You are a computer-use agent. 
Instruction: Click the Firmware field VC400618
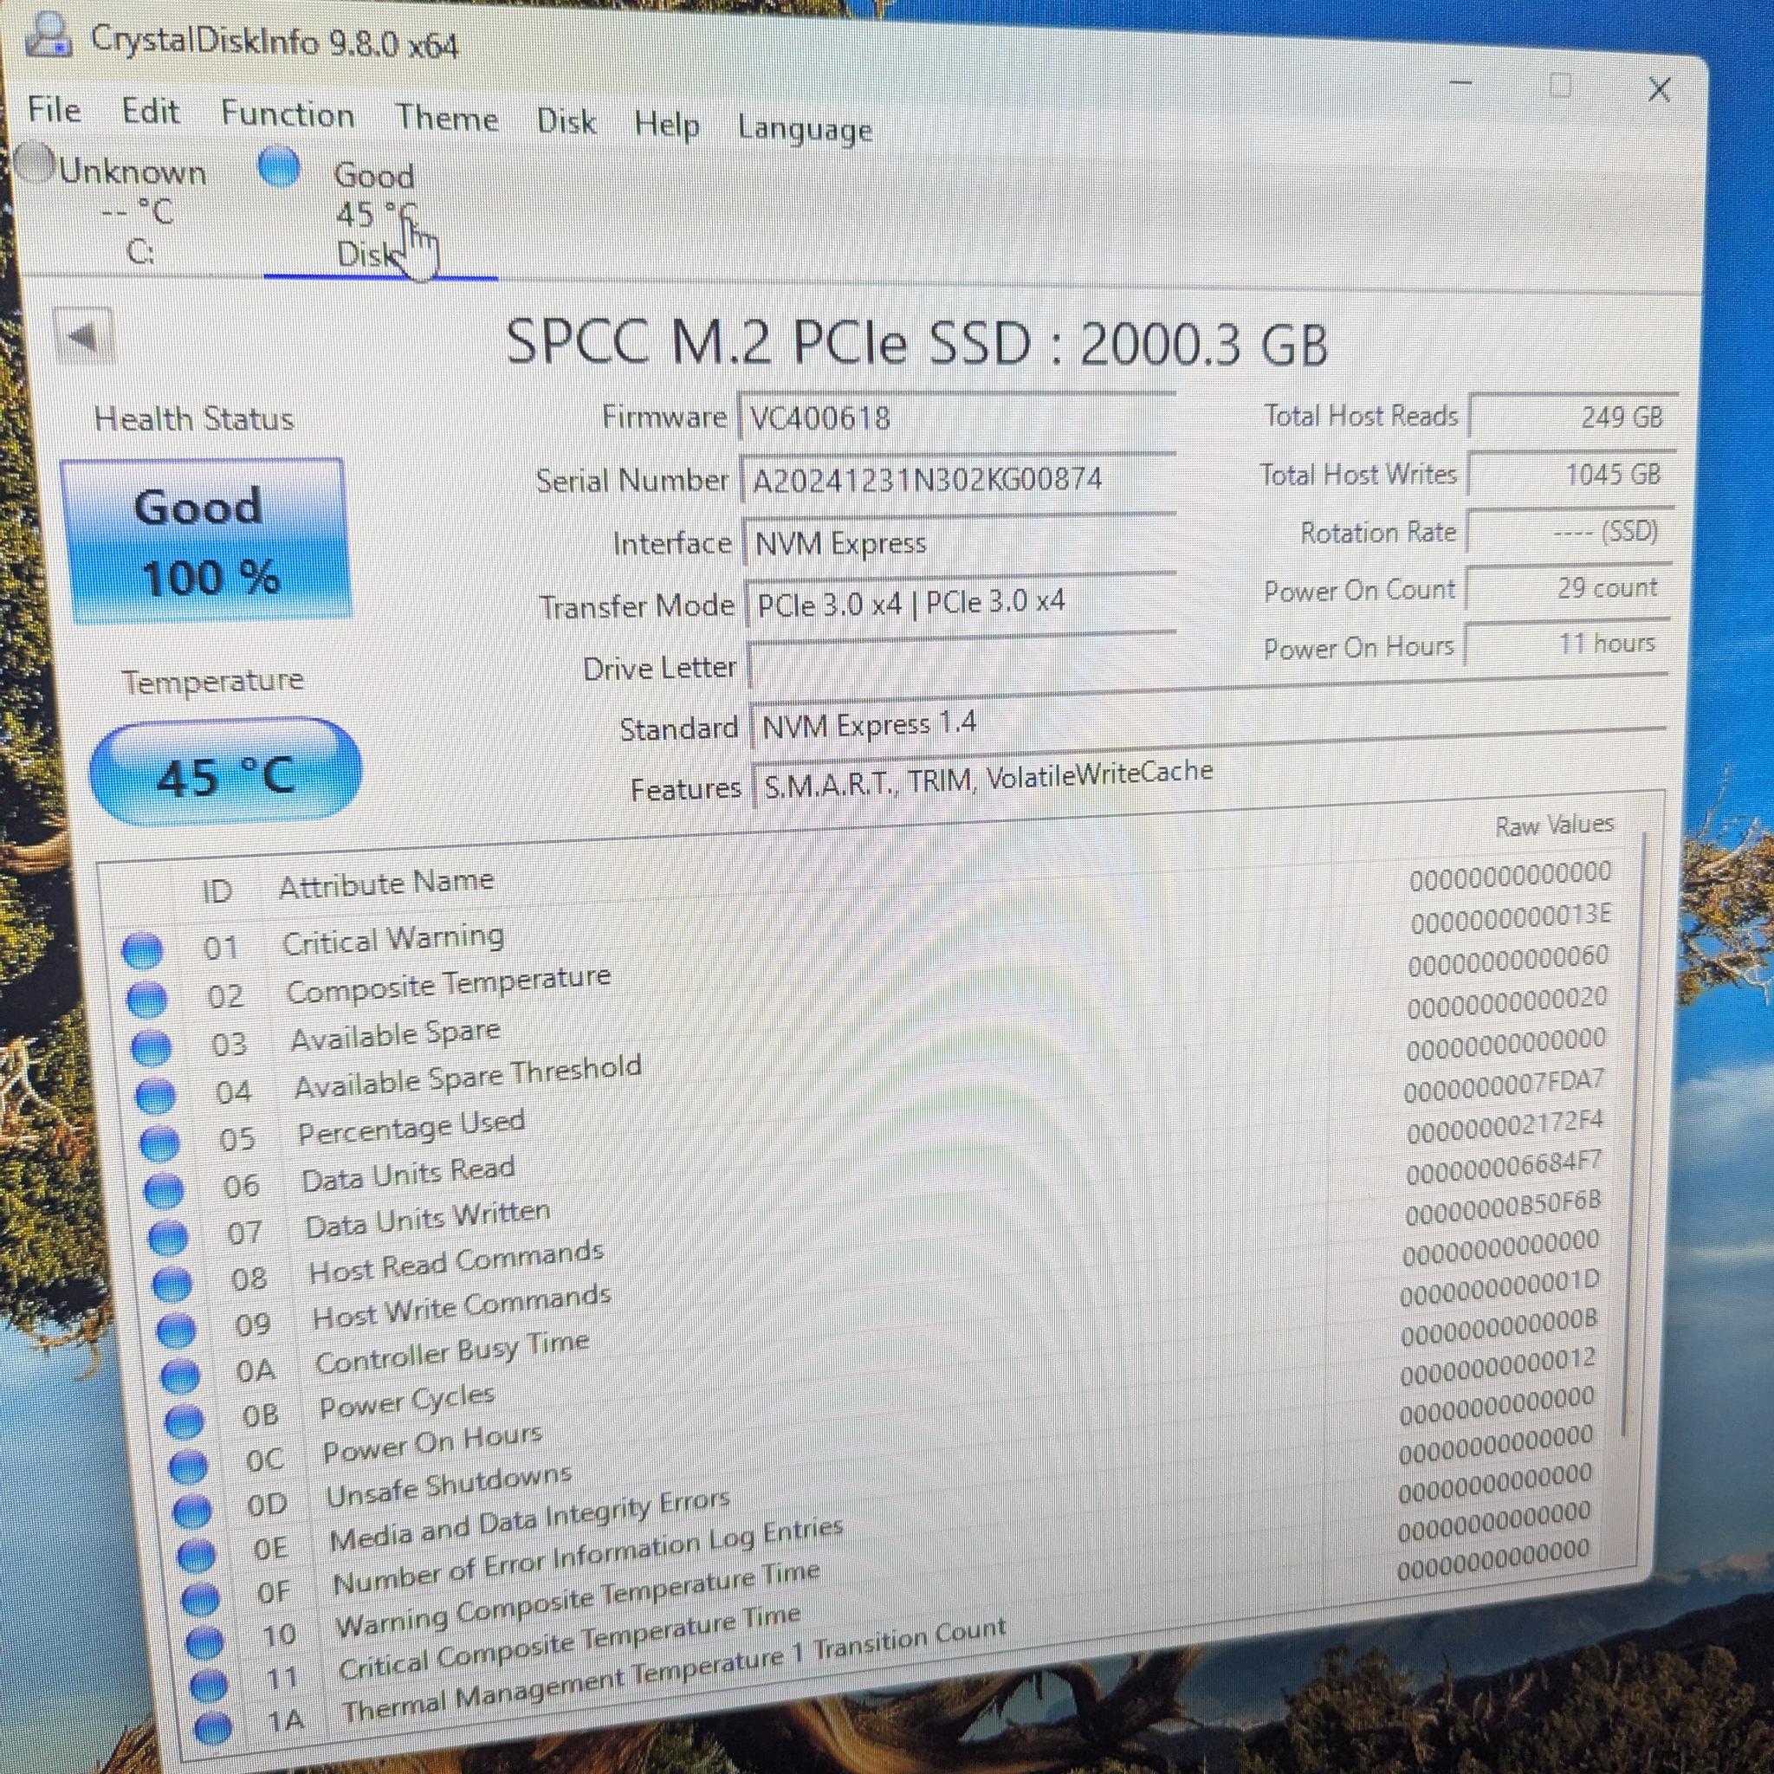958,418
